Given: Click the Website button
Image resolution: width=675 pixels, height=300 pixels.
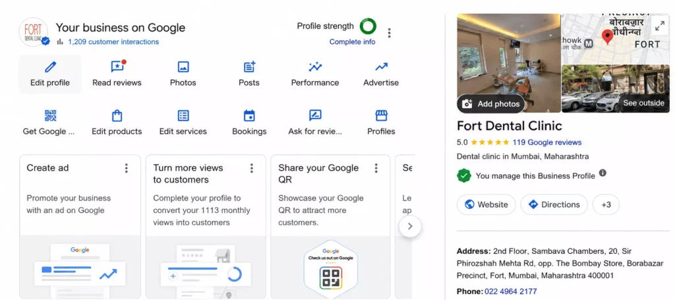Looking at the screenshot, I should coord(486,204).
